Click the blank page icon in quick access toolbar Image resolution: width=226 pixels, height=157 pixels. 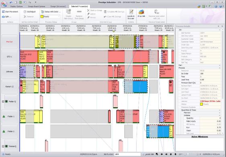pyautogui.click(x=16, y=2)
